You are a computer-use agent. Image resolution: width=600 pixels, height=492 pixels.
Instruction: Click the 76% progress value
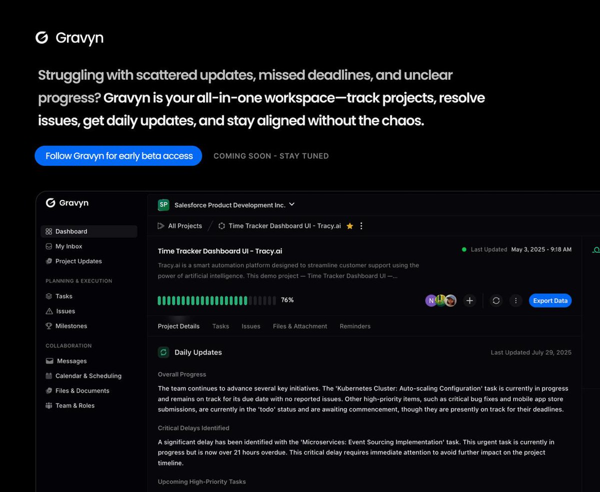[287, 300]
